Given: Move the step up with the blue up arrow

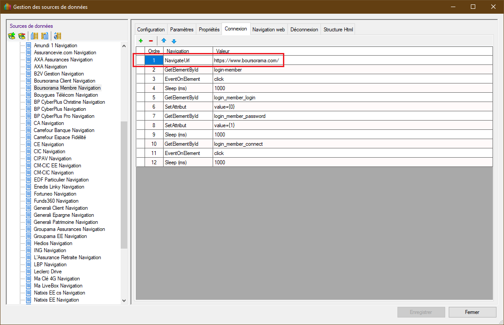Looking at the screenshot, I should [164, 41].
